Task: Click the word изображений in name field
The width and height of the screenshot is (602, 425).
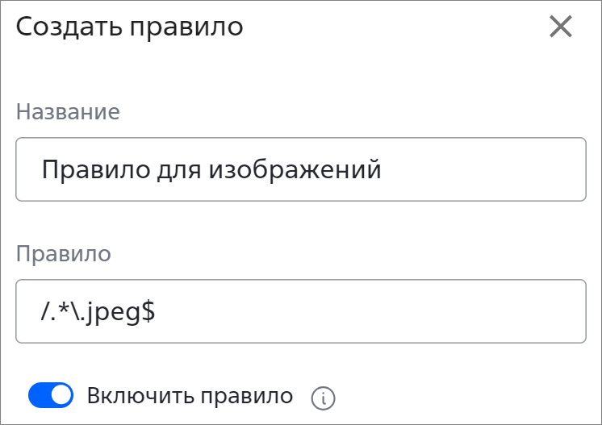Action: click(295, 169)
